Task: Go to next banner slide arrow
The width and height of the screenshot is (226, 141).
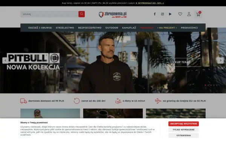Action: click(x=220, y=61)
